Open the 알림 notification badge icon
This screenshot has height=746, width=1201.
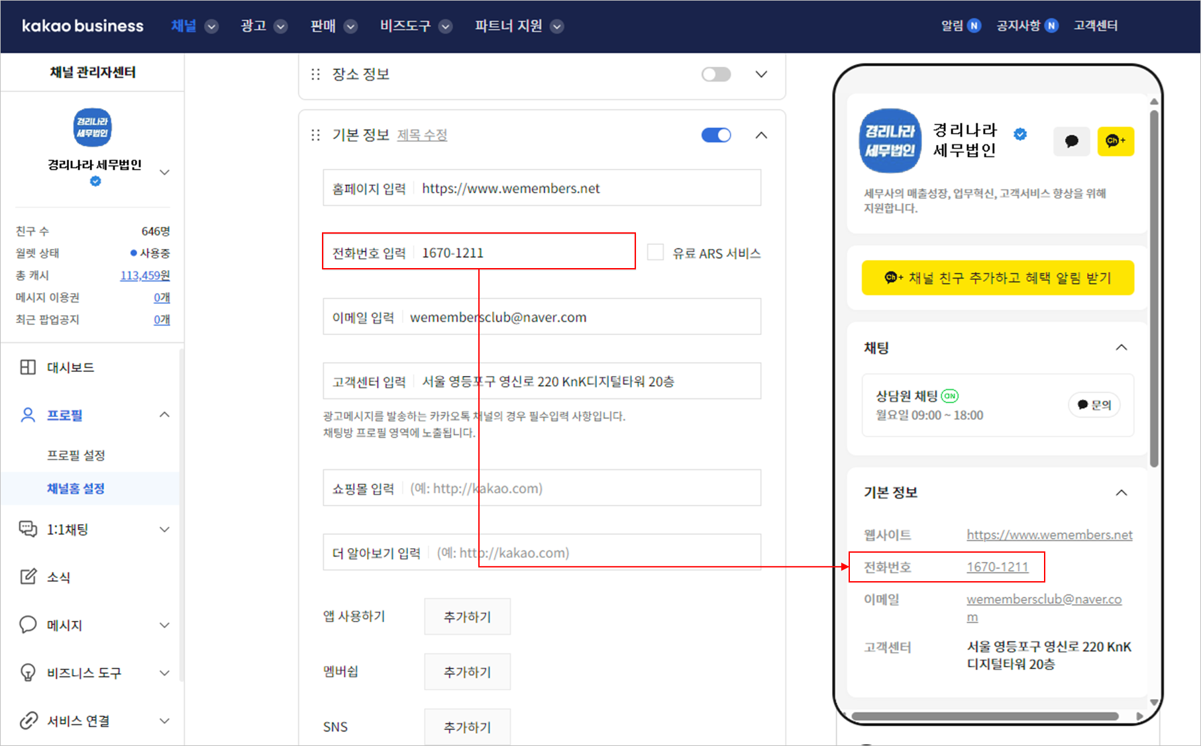974,26
